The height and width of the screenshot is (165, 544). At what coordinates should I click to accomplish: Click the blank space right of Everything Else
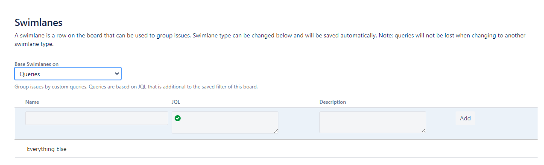click(x=299, y=149)
